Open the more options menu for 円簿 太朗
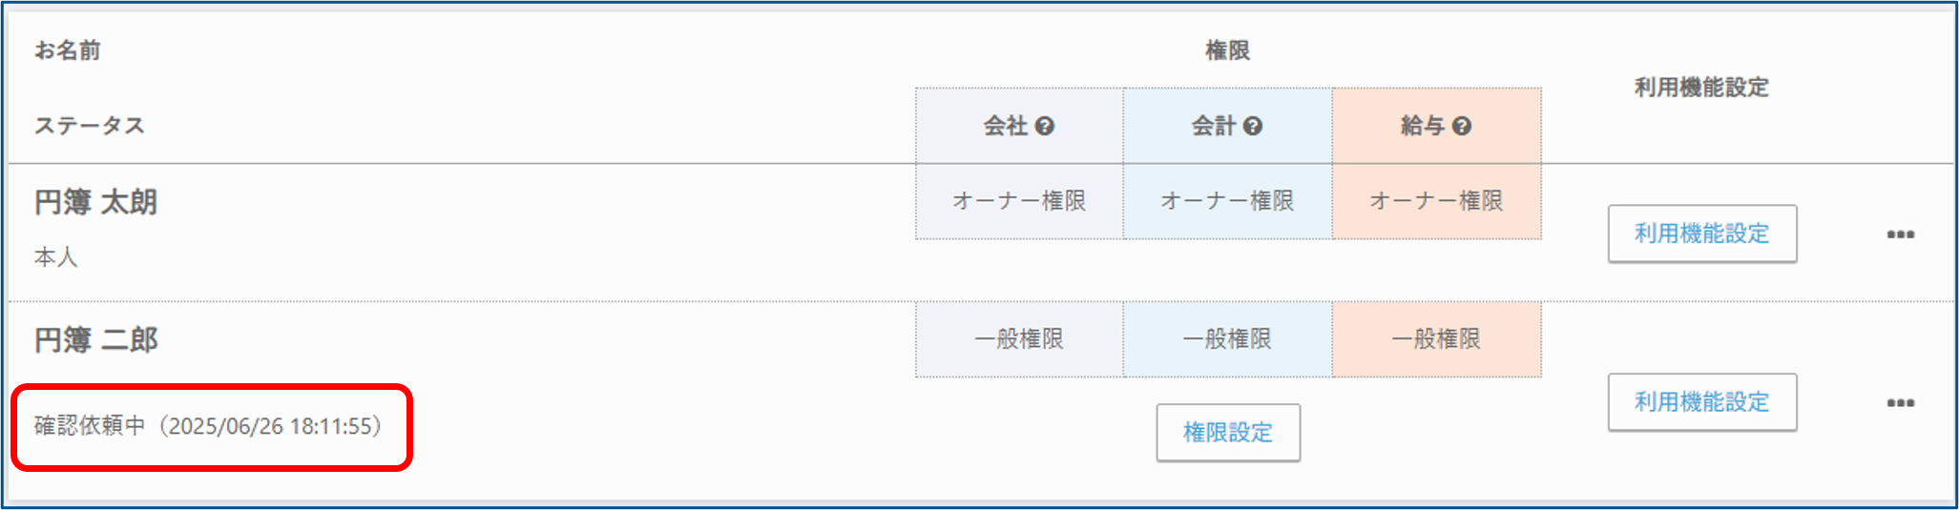 pos(1900,235)
